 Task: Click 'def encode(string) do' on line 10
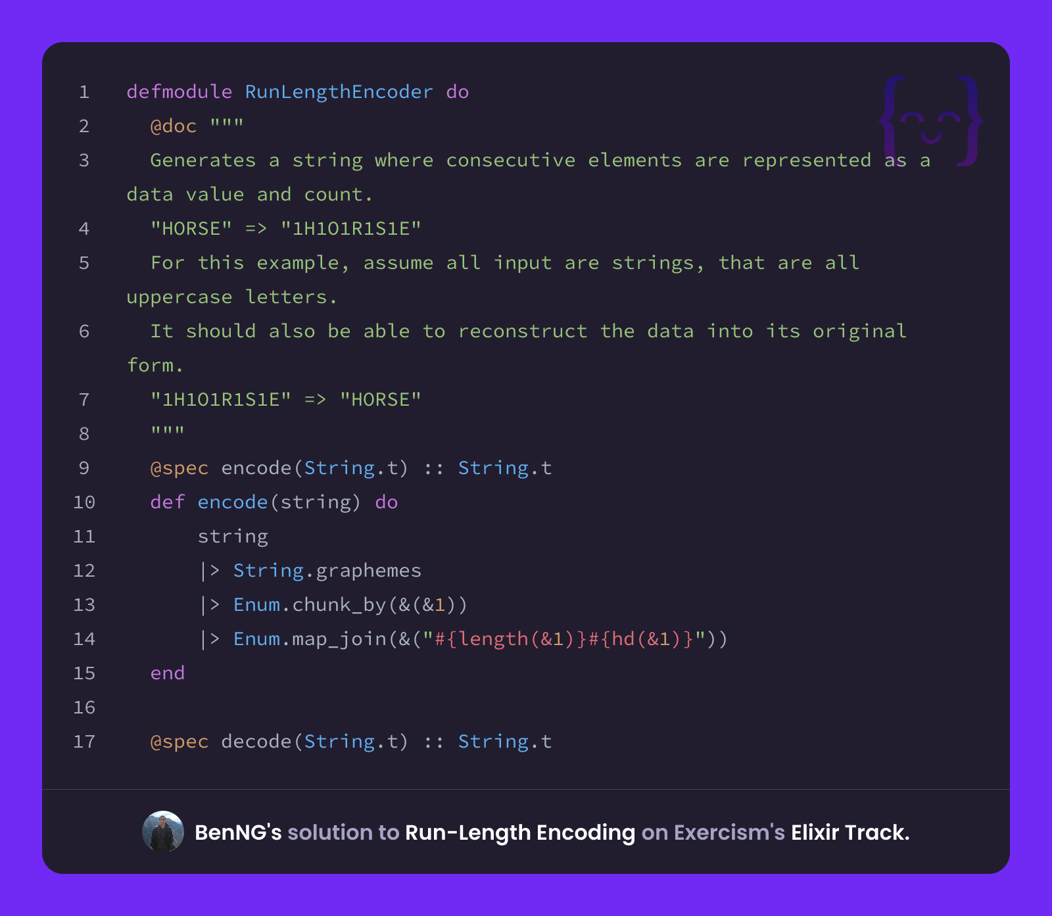tap(274, 502)
